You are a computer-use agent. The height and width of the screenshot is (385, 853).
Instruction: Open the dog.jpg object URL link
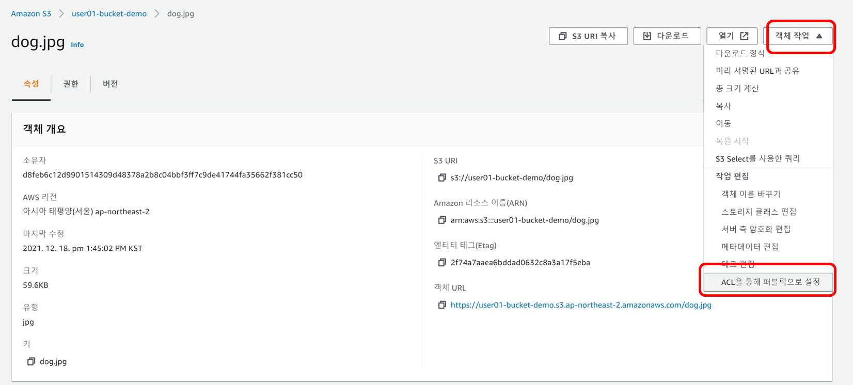pos(581,305)
